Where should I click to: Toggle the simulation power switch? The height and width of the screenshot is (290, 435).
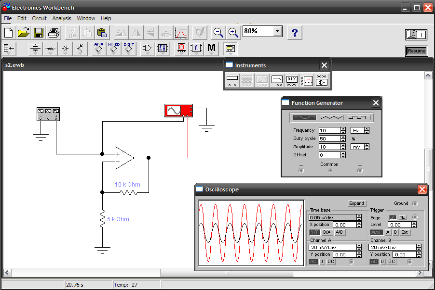tap(416, 35)
